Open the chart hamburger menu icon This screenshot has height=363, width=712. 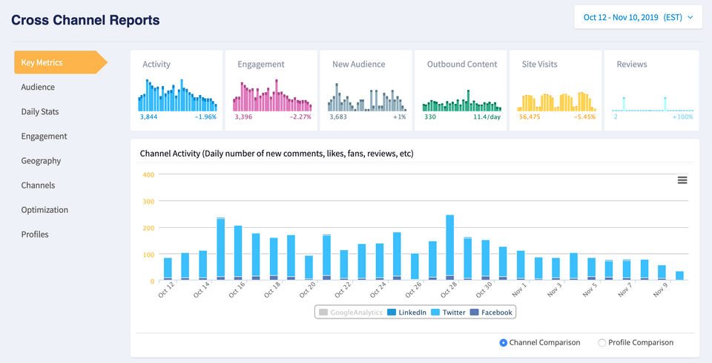682,180
